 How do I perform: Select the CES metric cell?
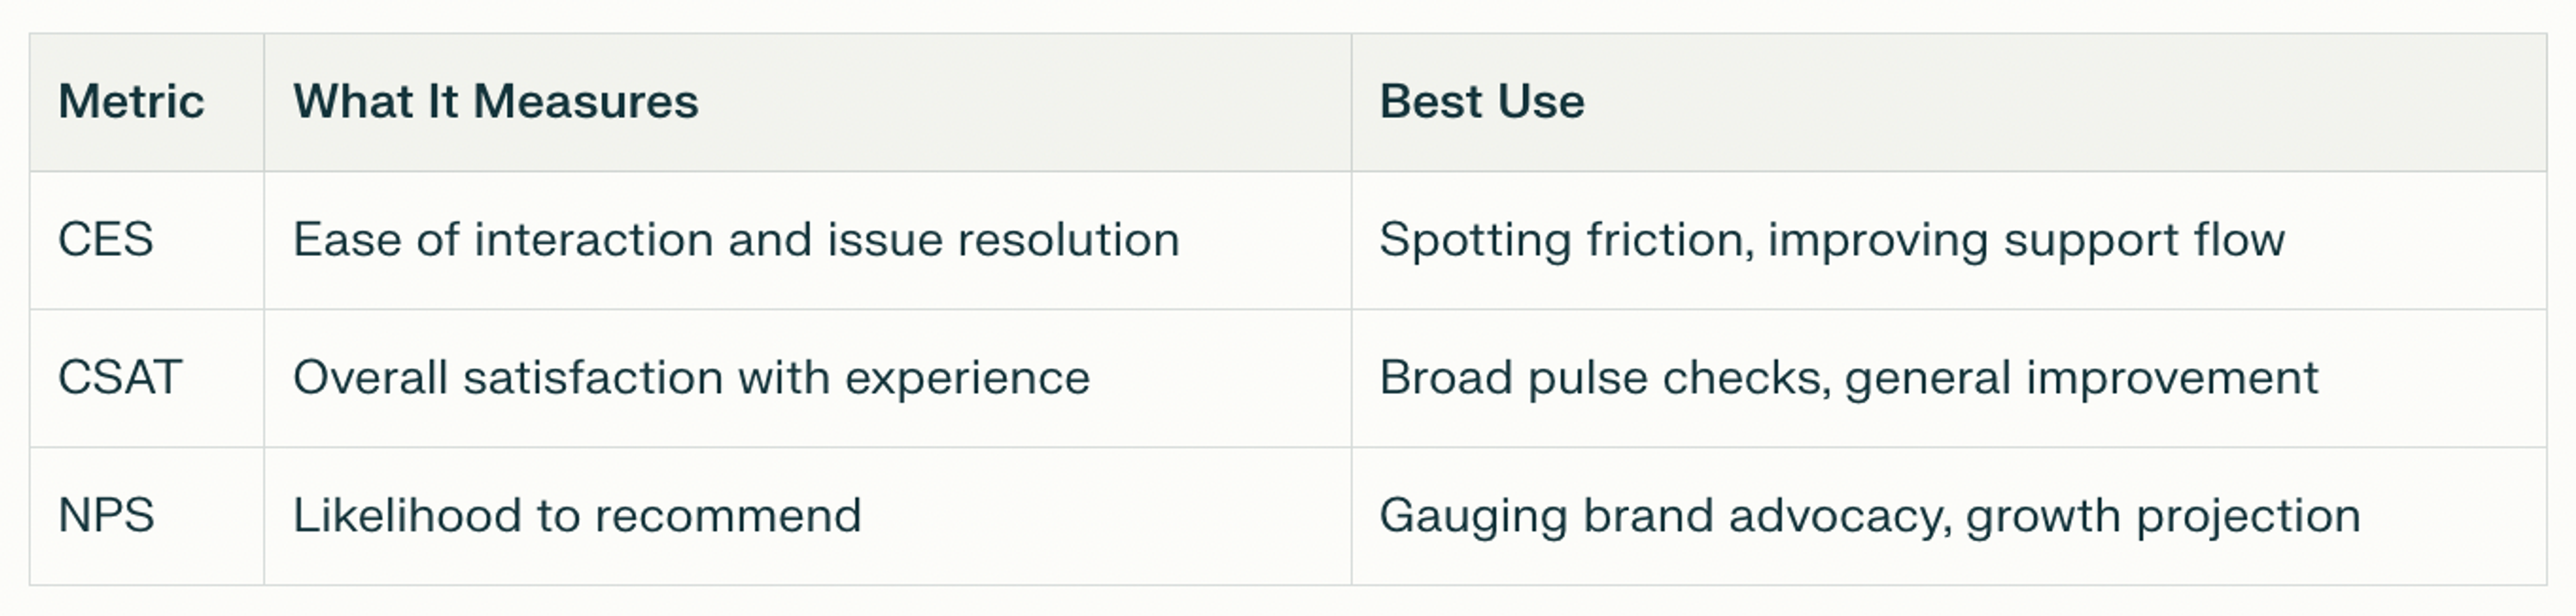(x=147, y=240)
